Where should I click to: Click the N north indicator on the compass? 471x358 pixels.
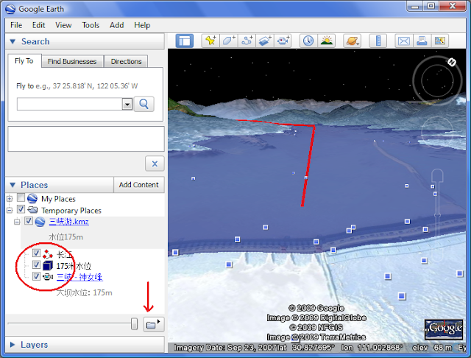click(x=452, y=62)
